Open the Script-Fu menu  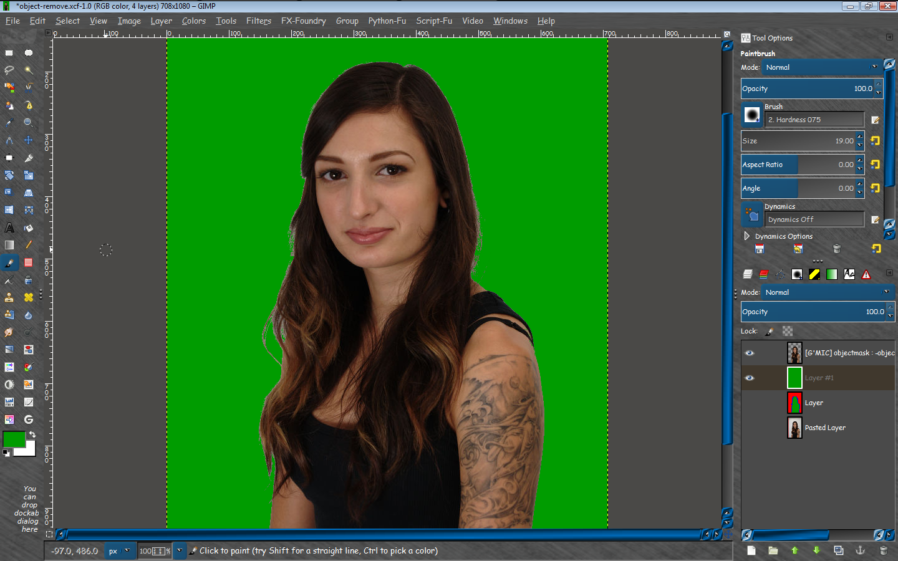click(434, 21)
